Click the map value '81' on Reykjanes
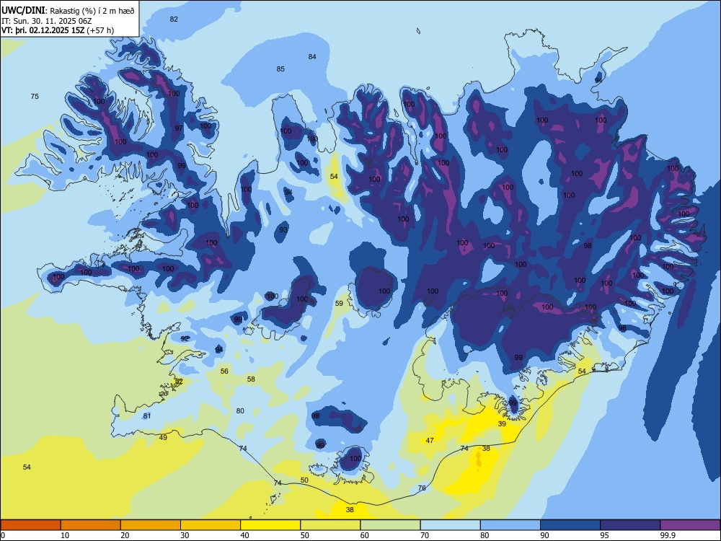 [146, 416]
